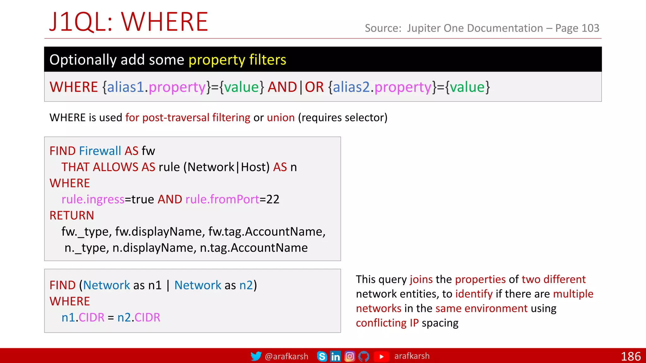Open the LinkedIn icon in footer
This screenshot has width=646, height=363.
click(335, 356)
